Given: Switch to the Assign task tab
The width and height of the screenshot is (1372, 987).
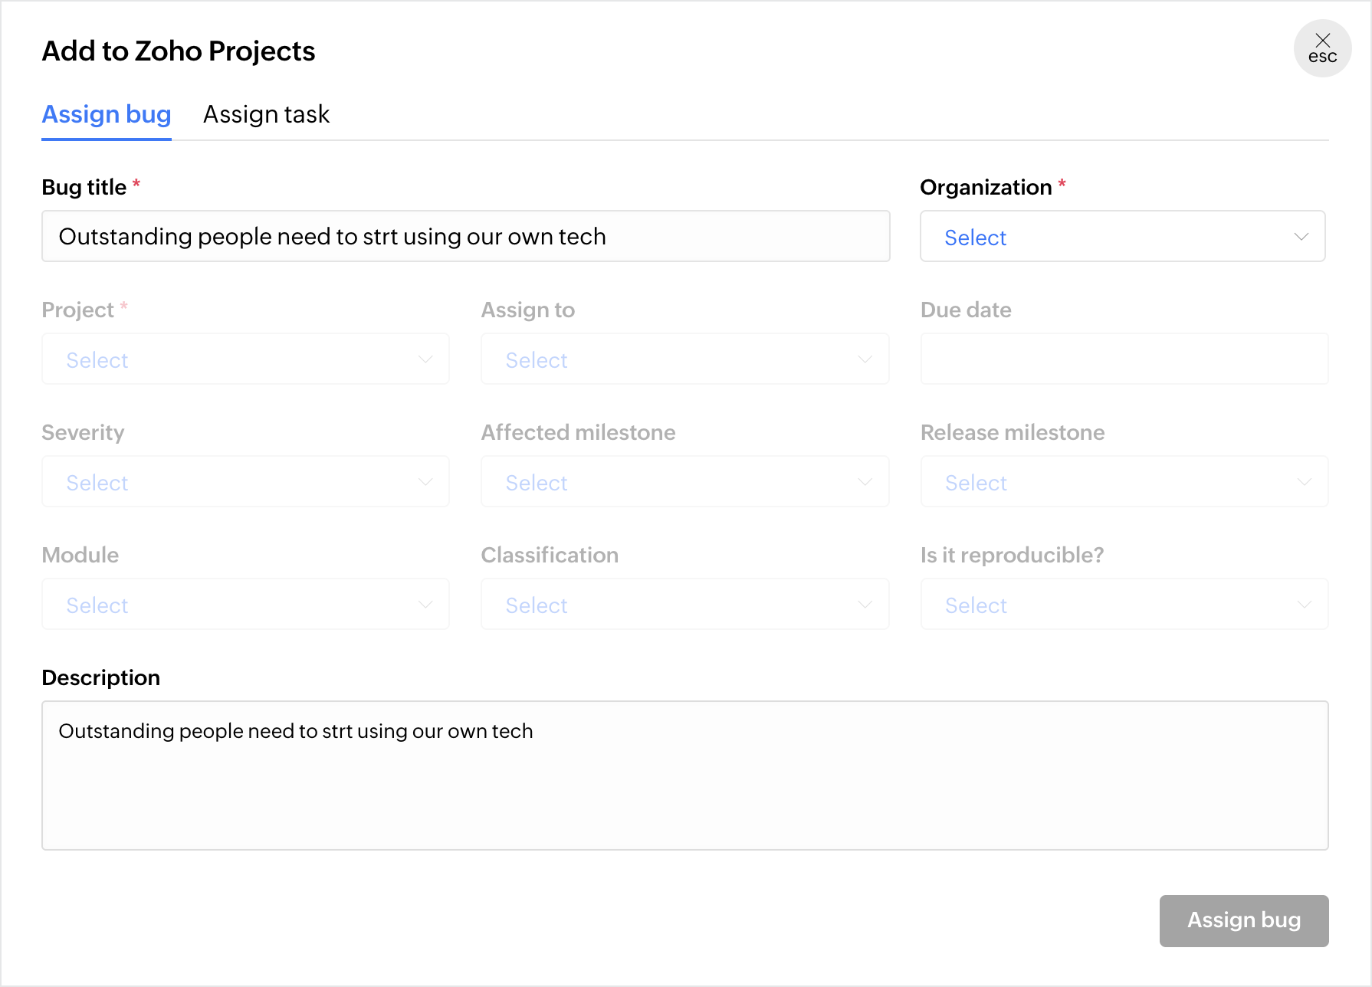Looking at the screenshot, I should click(x=266, y=115).
